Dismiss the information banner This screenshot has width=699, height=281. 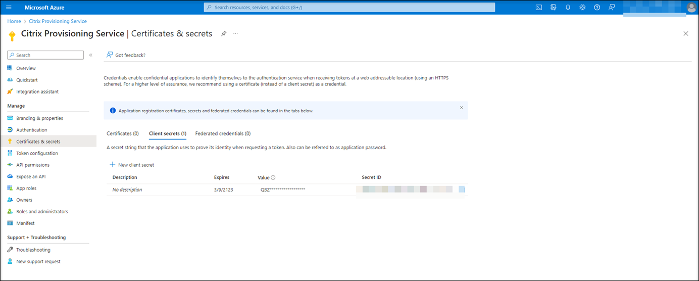[462, 108]
